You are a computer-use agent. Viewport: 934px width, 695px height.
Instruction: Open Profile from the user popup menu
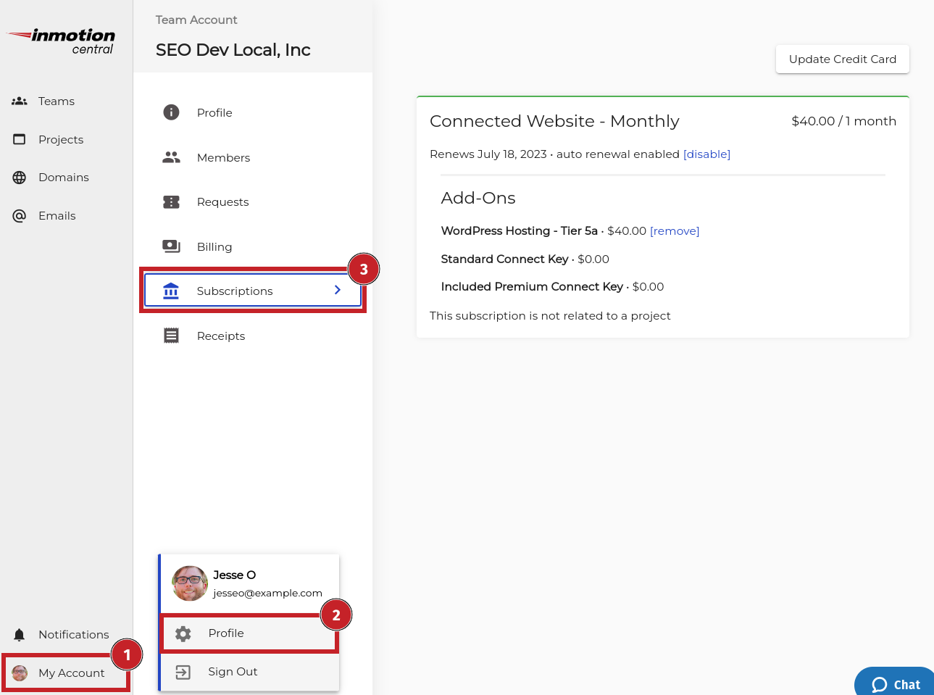(x=226, y=633)
